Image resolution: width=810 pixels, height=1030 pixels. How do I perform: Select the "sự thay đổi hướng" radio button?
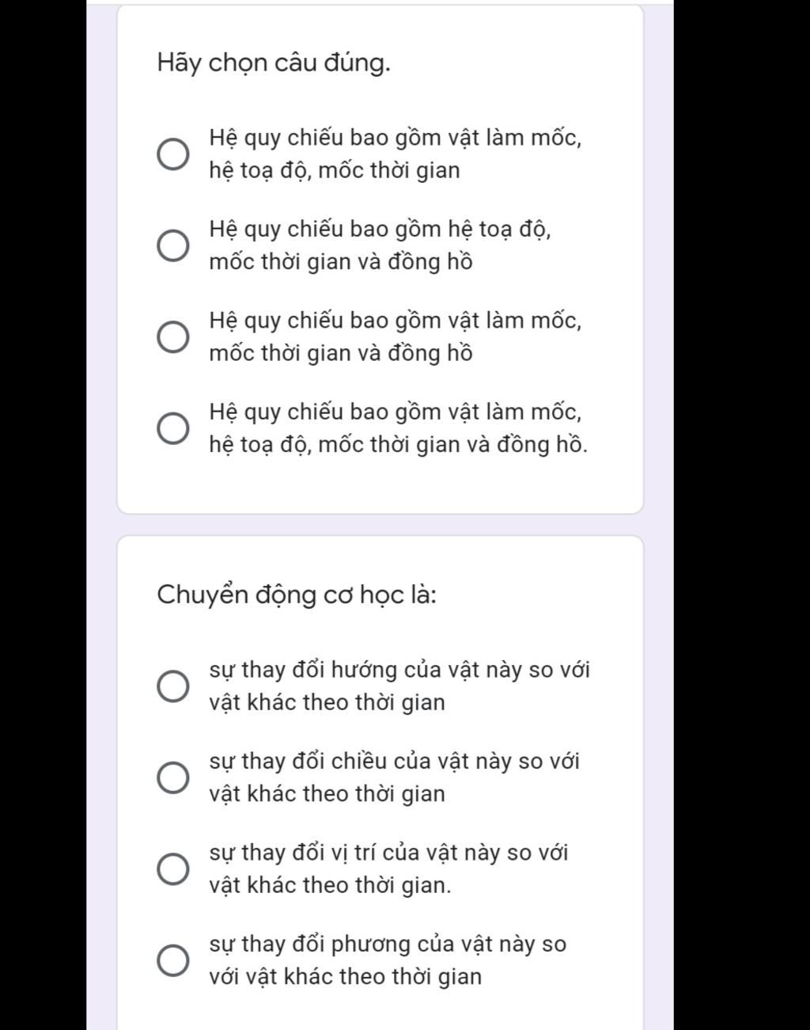[x=173, y=686]
